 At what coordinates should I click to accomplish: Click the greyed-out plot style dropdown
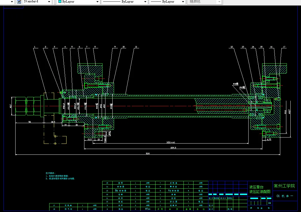tap(205, 2)
